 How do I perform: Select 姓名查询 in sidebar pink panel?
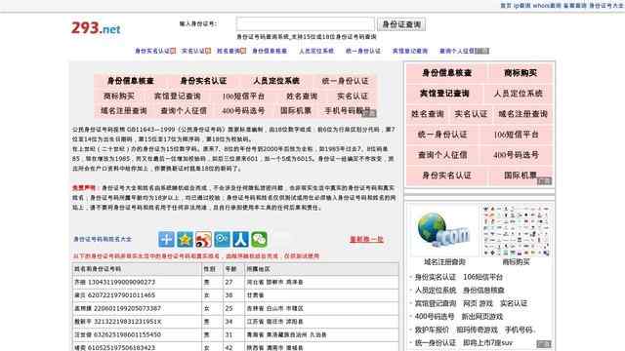[x=428, y=114]
